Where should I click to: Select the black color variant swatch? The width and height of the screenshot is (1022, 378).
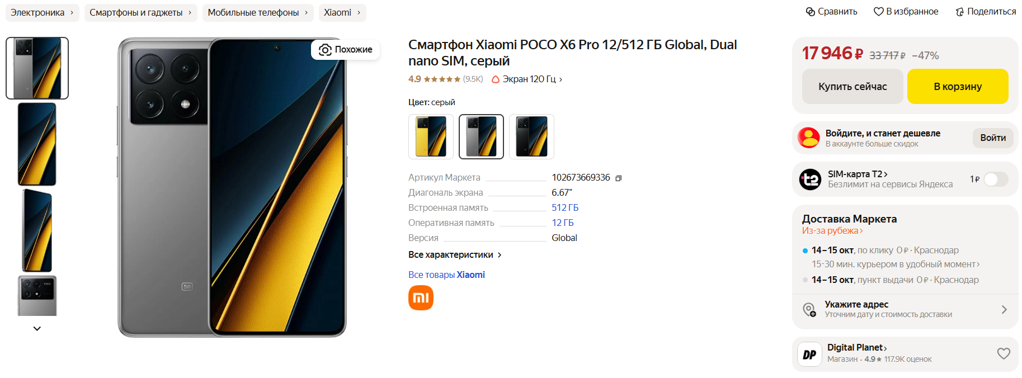pos(531,136)
